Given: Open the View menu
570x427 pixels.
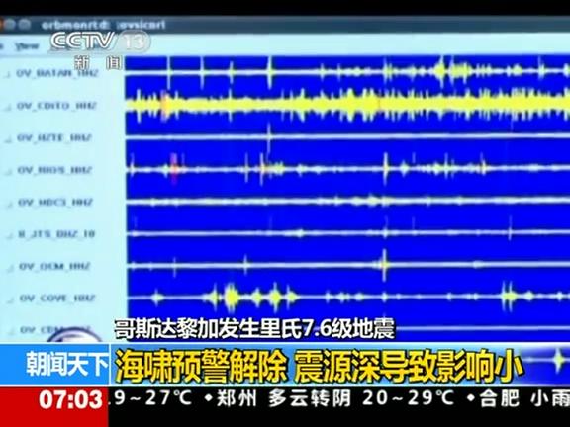Looking at the screenshot, I should point(28,46).
